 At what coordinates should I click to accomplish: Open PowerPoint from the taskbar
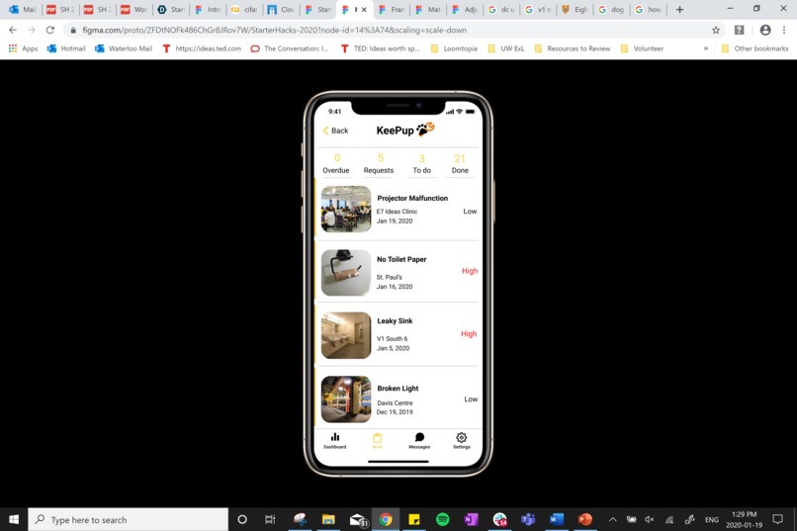[x=585, y=519]
